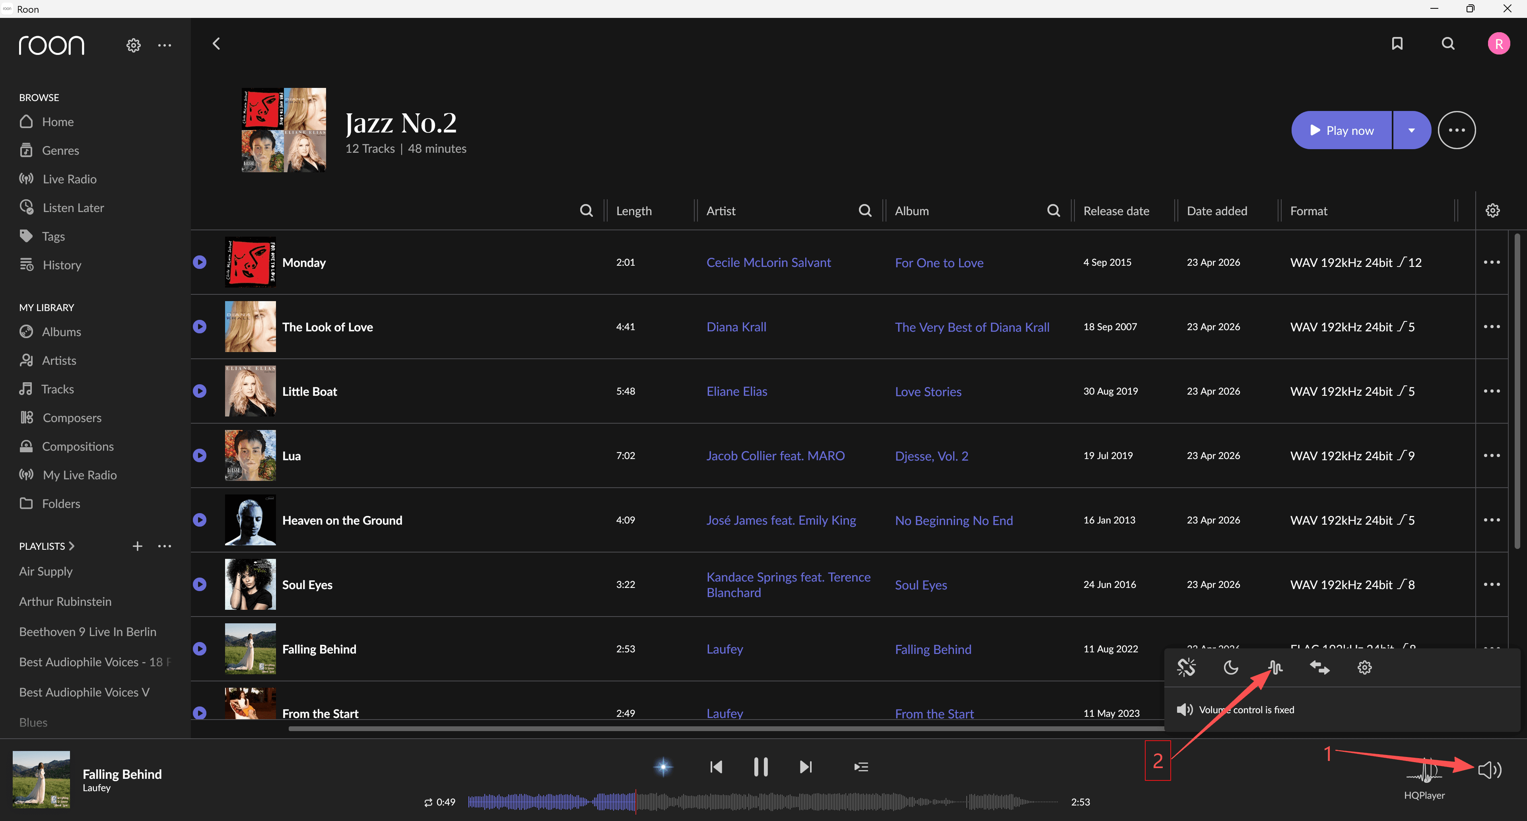Open device settings gear in the zone popup
The image size is (1527, 821).
1365,667
